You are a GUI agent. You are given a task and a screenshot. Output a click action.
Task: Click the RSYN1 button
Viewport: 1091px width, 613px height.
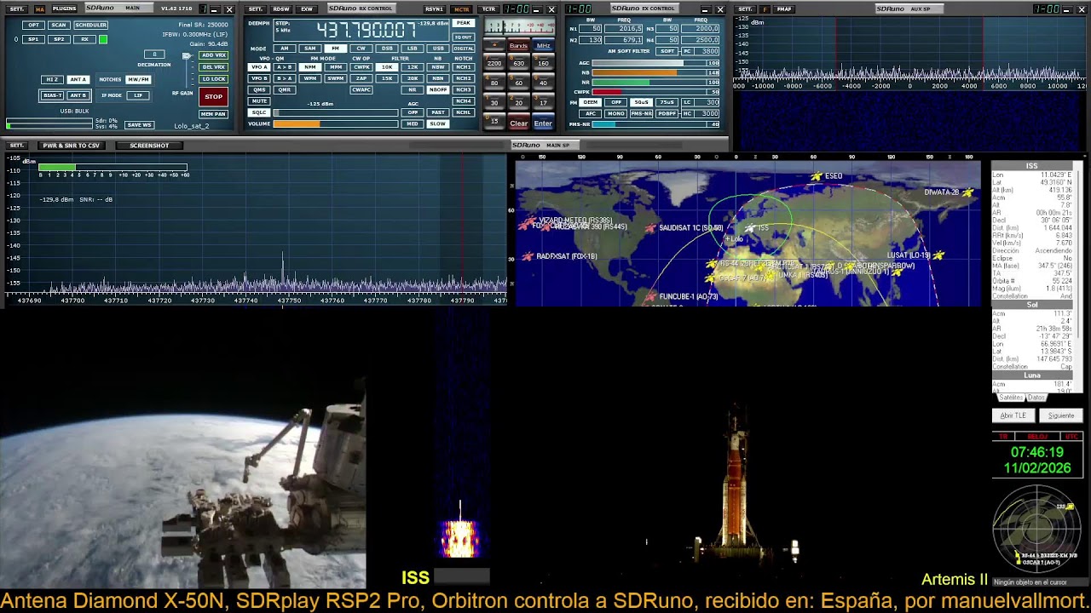(x=434, y=9)
